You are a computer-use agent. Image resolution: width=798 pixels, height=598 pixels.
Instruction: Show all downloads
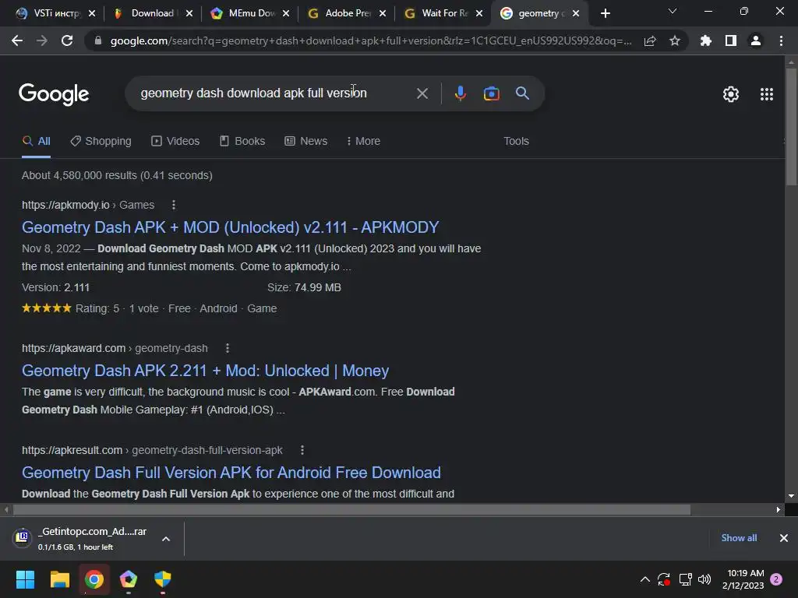[739, 538]
